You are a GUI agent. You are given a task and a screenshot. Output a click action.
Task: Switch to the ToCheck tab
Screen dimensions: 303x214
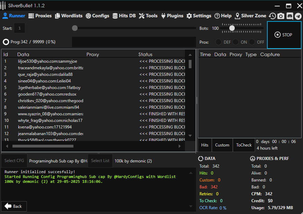coord(244,145)
